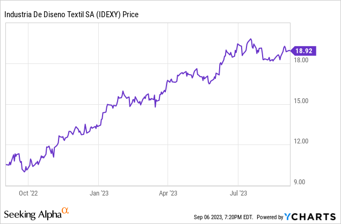Click the price line's highest peak in July
The image size is (341, 224).
point(250,39)
